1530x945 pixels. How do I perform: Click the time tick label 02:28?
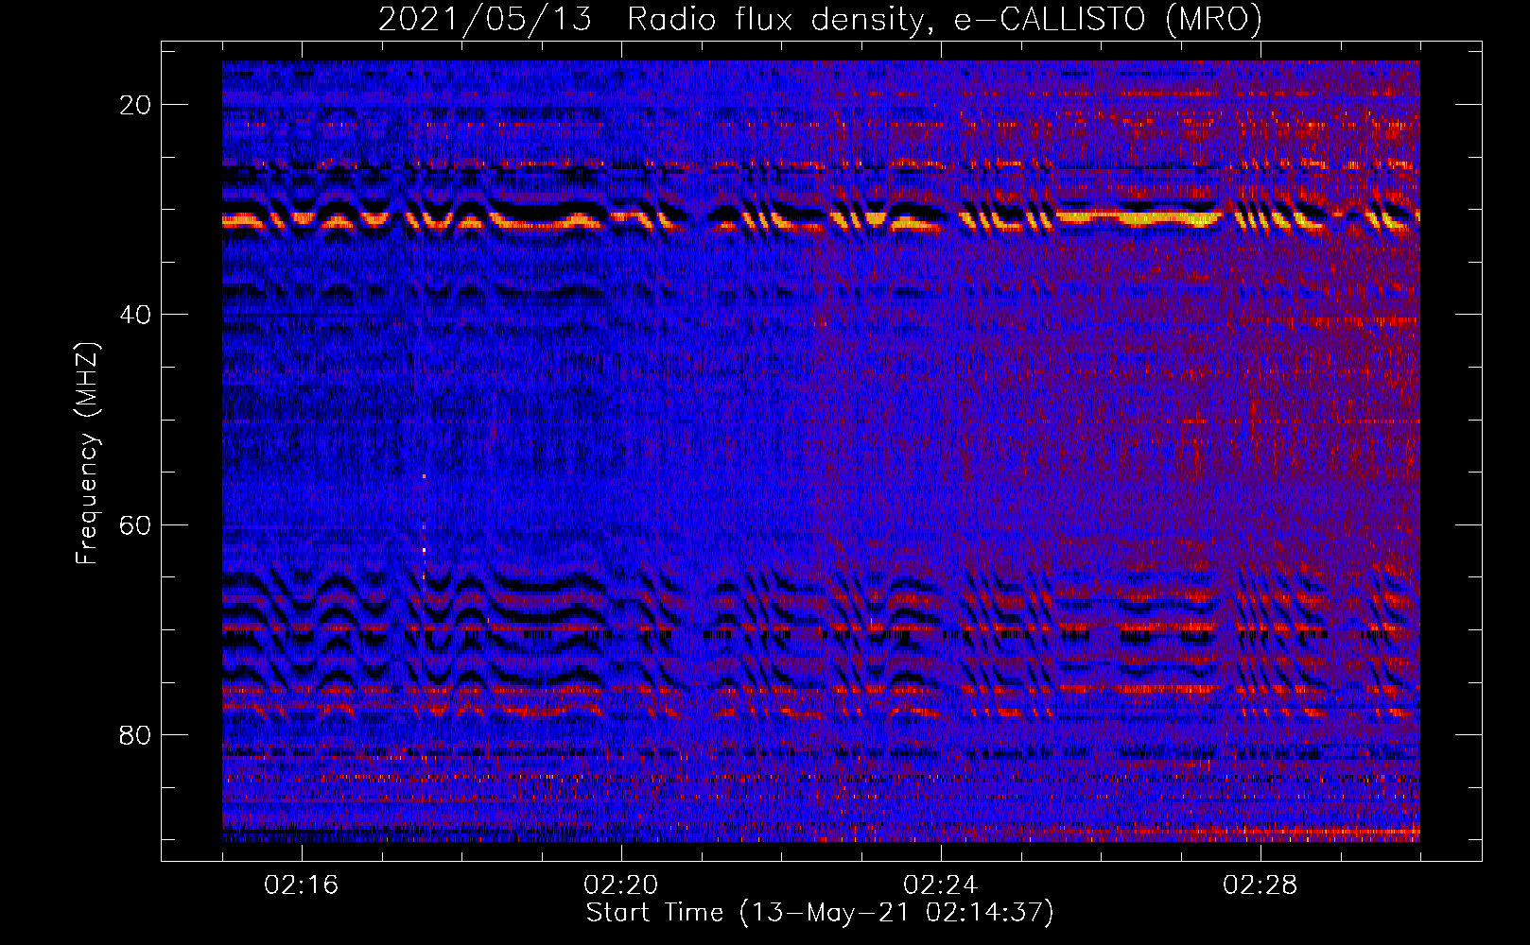(1261, 885)
